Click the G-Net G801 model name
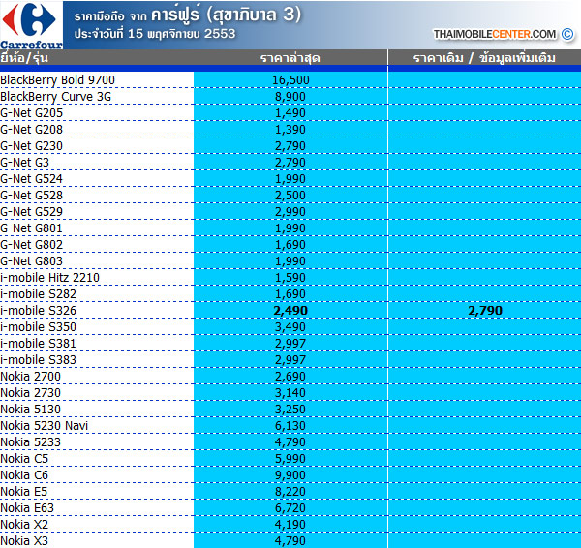The height and width of the screenshot is (548, 581). tap(32, 228)
